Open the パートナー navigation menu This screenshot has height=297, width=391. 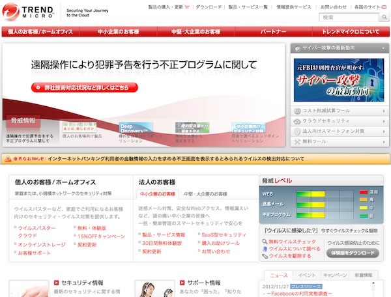pos(273,31)
